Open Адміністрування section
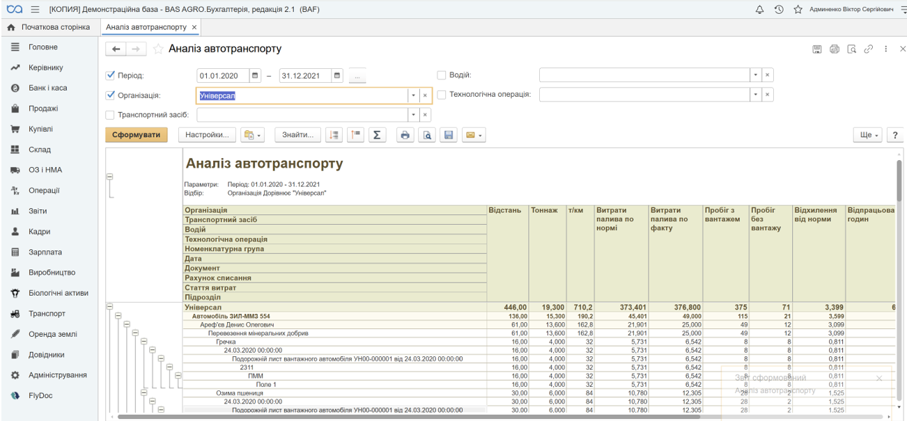Viewport: 907px width, 421px height. click(x=58, y=374)
